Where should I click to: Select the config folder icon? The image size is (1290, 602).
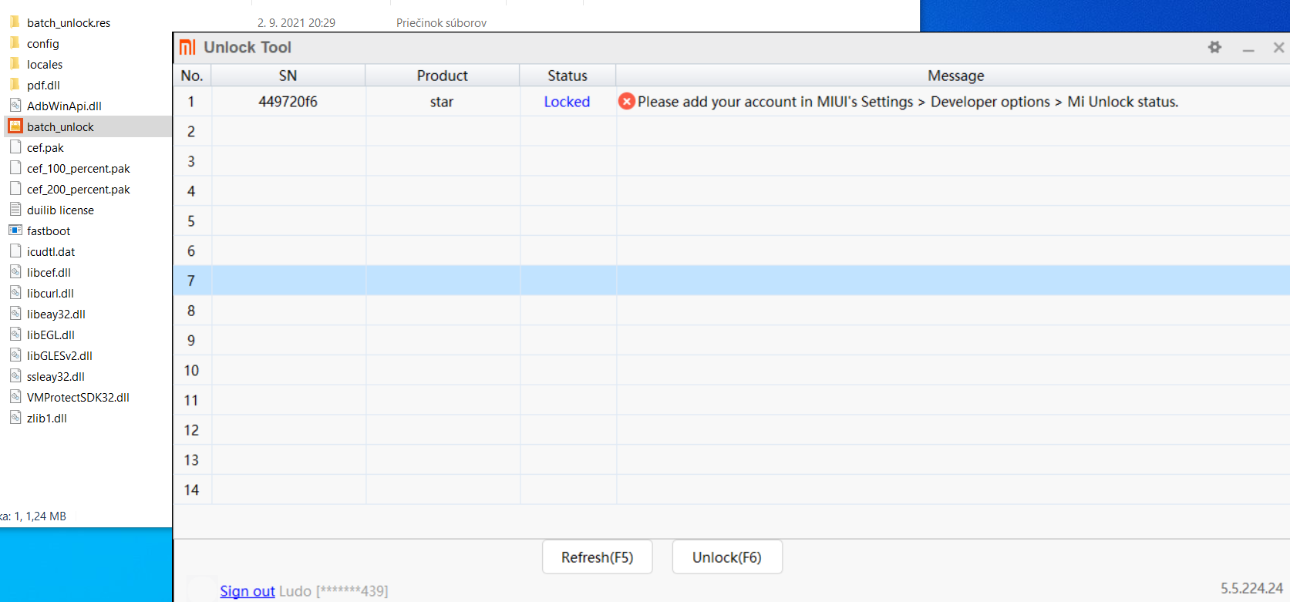coord(15,43)
